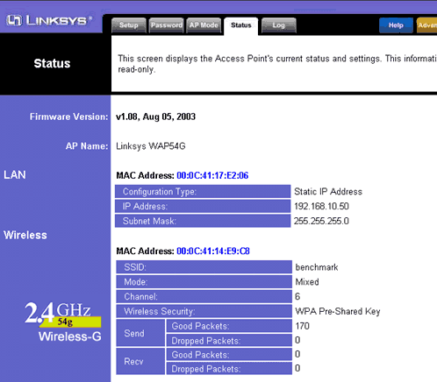Click Send Good Packets value 170

[x=302, y=326]
